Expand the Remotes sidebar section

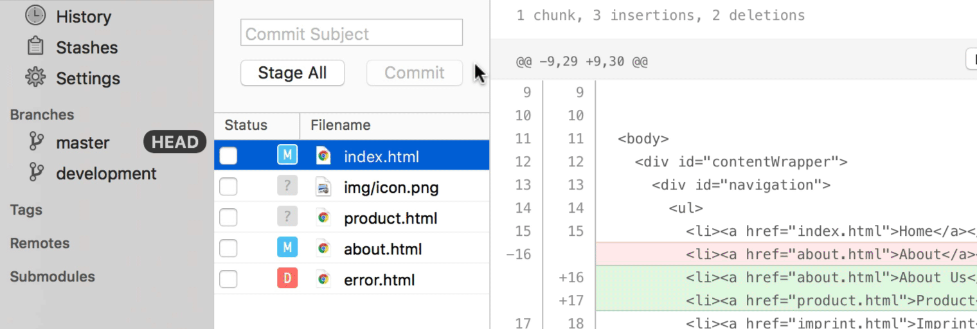tap(40, 244)
